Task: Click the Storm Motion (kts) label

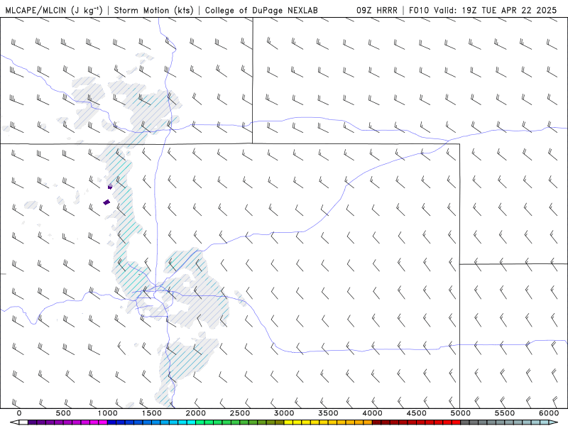Action: [153, 10]
